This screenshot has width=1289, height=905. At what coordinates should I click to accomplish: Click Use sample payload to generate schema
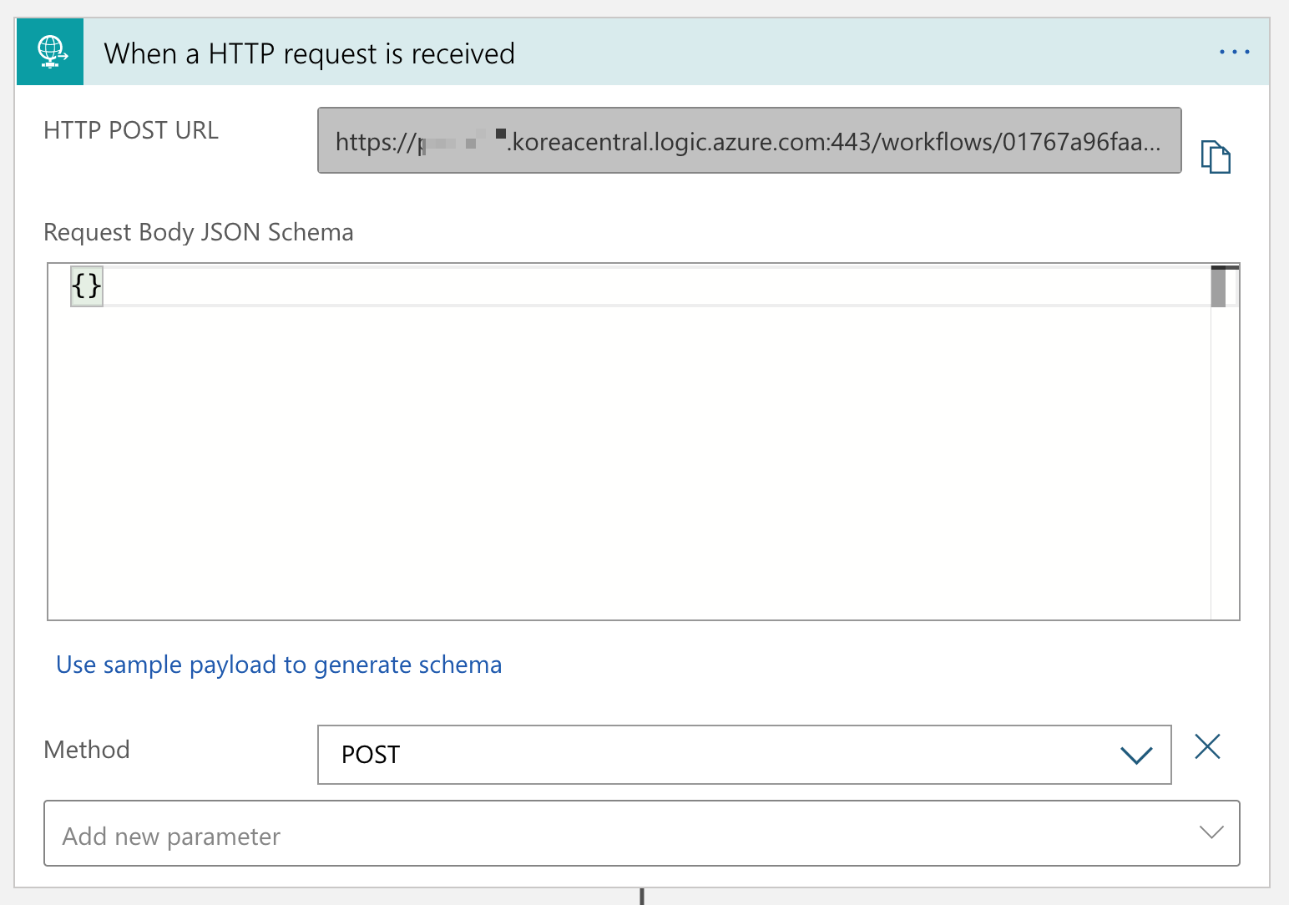tap(279, 665)
